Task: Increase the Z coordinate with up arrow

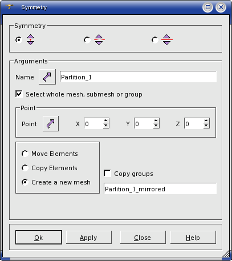Action: pyautogui.click(x=206, y=121)
